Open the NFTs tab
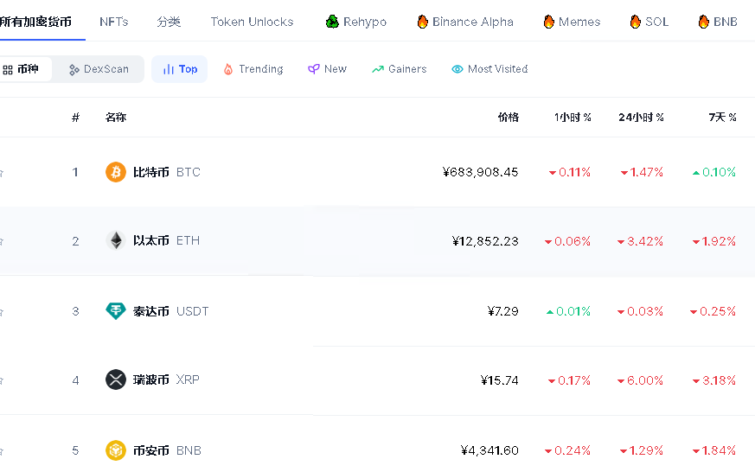755x472 pixels. pos(114,22)
